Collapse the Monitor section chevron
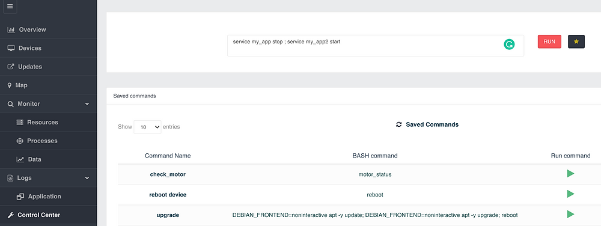Image resolution: width=601 pixels, height=226 pixels. point(87,104)
